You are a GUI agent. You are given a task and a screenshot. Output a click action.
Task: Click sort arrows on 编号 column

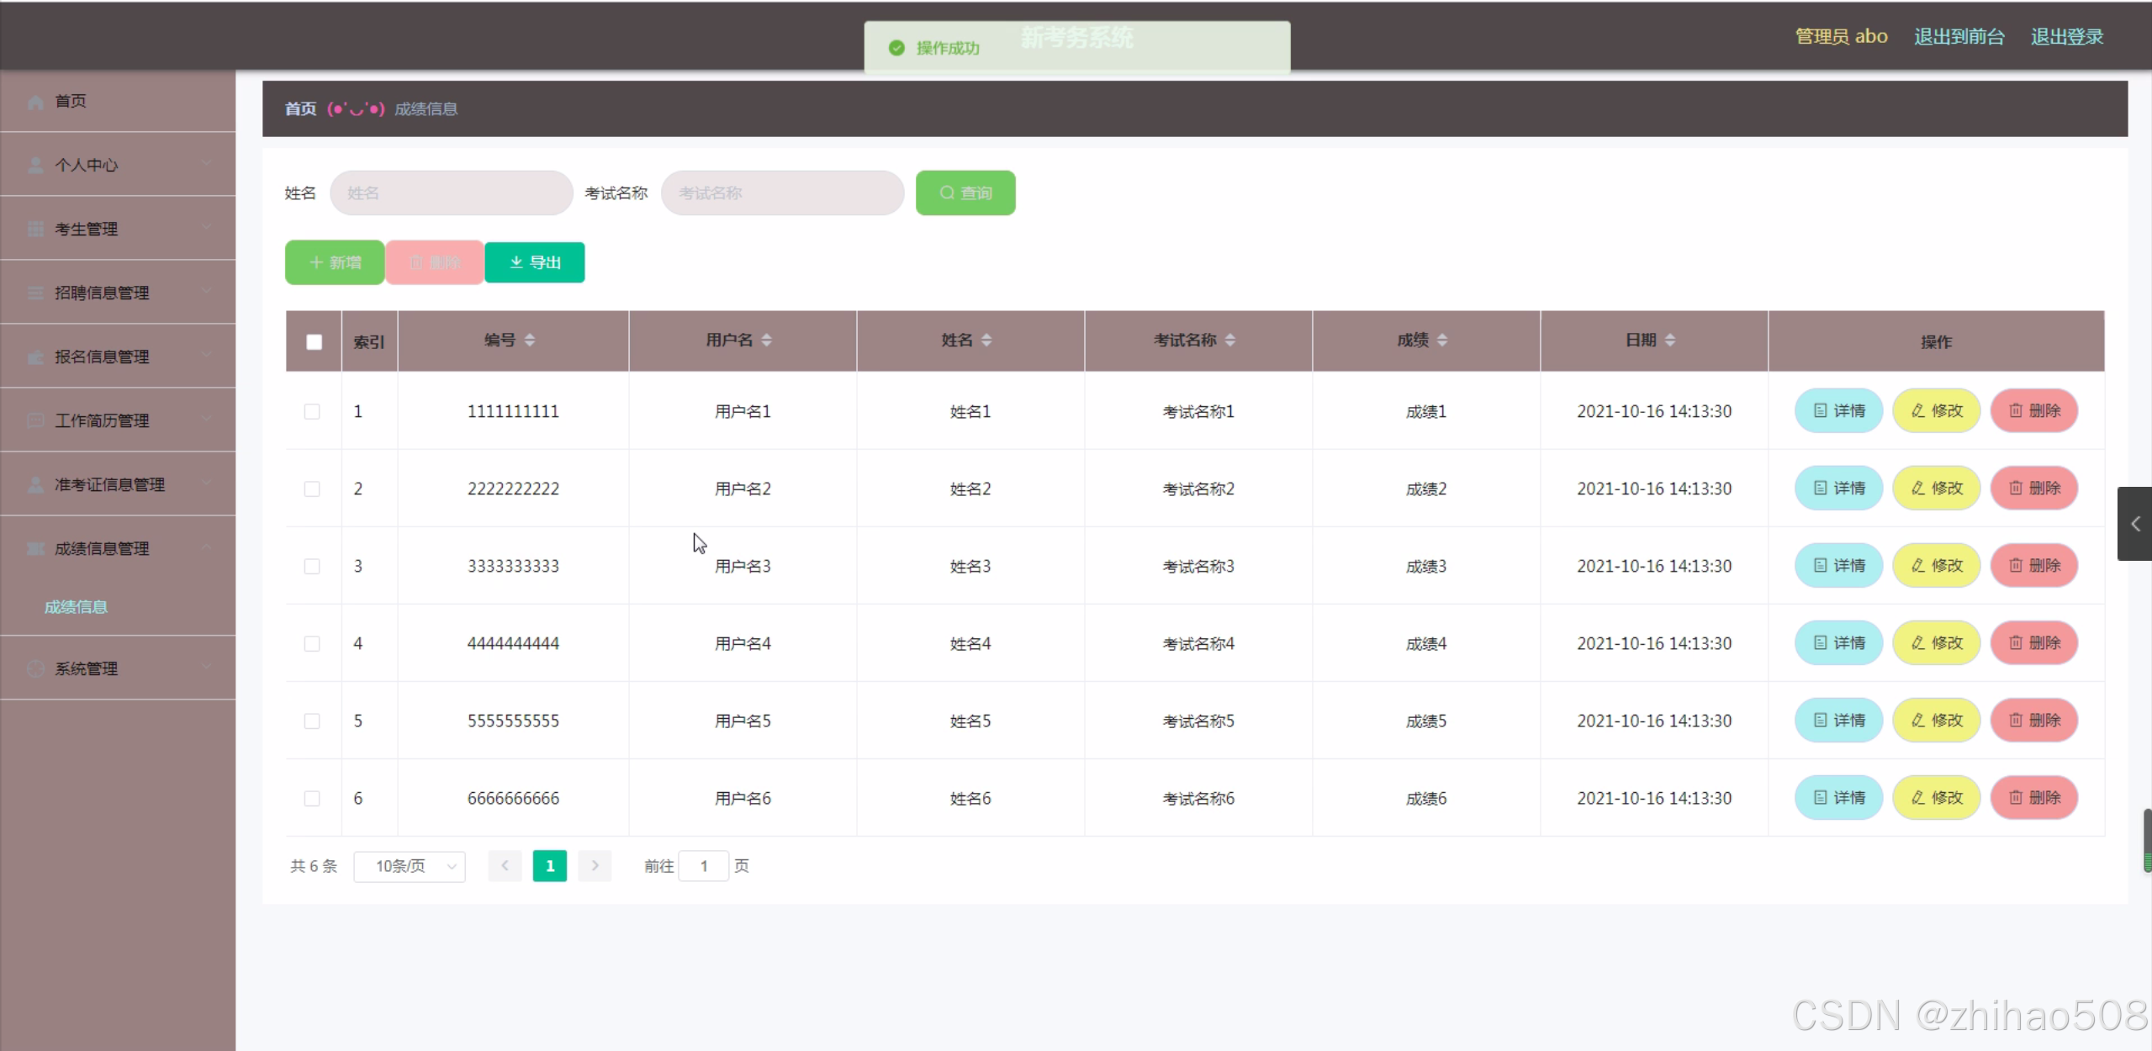(529, 340)
